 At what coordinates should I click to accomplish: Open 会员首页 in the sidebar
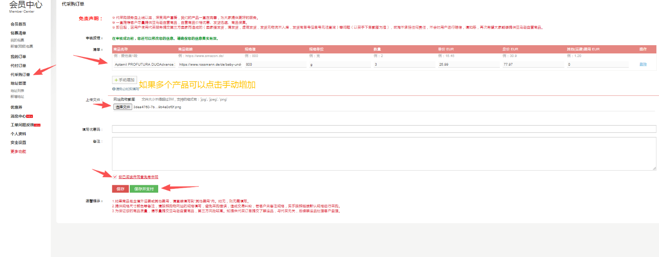pyautogui.click(x=18, y=24)
